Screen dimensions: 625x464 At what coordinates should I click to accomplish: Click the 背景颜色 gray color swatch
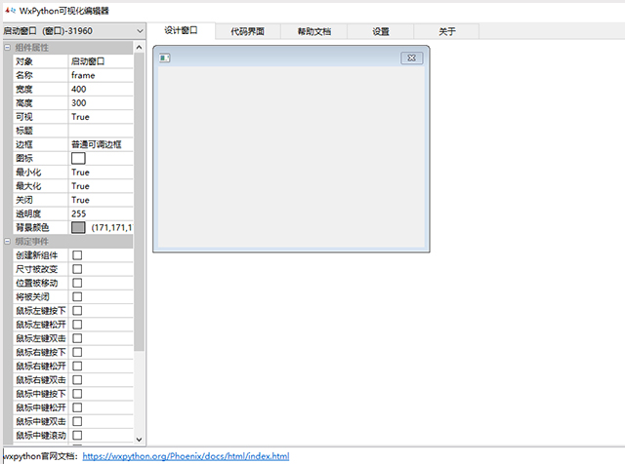(x=78, y=228)
